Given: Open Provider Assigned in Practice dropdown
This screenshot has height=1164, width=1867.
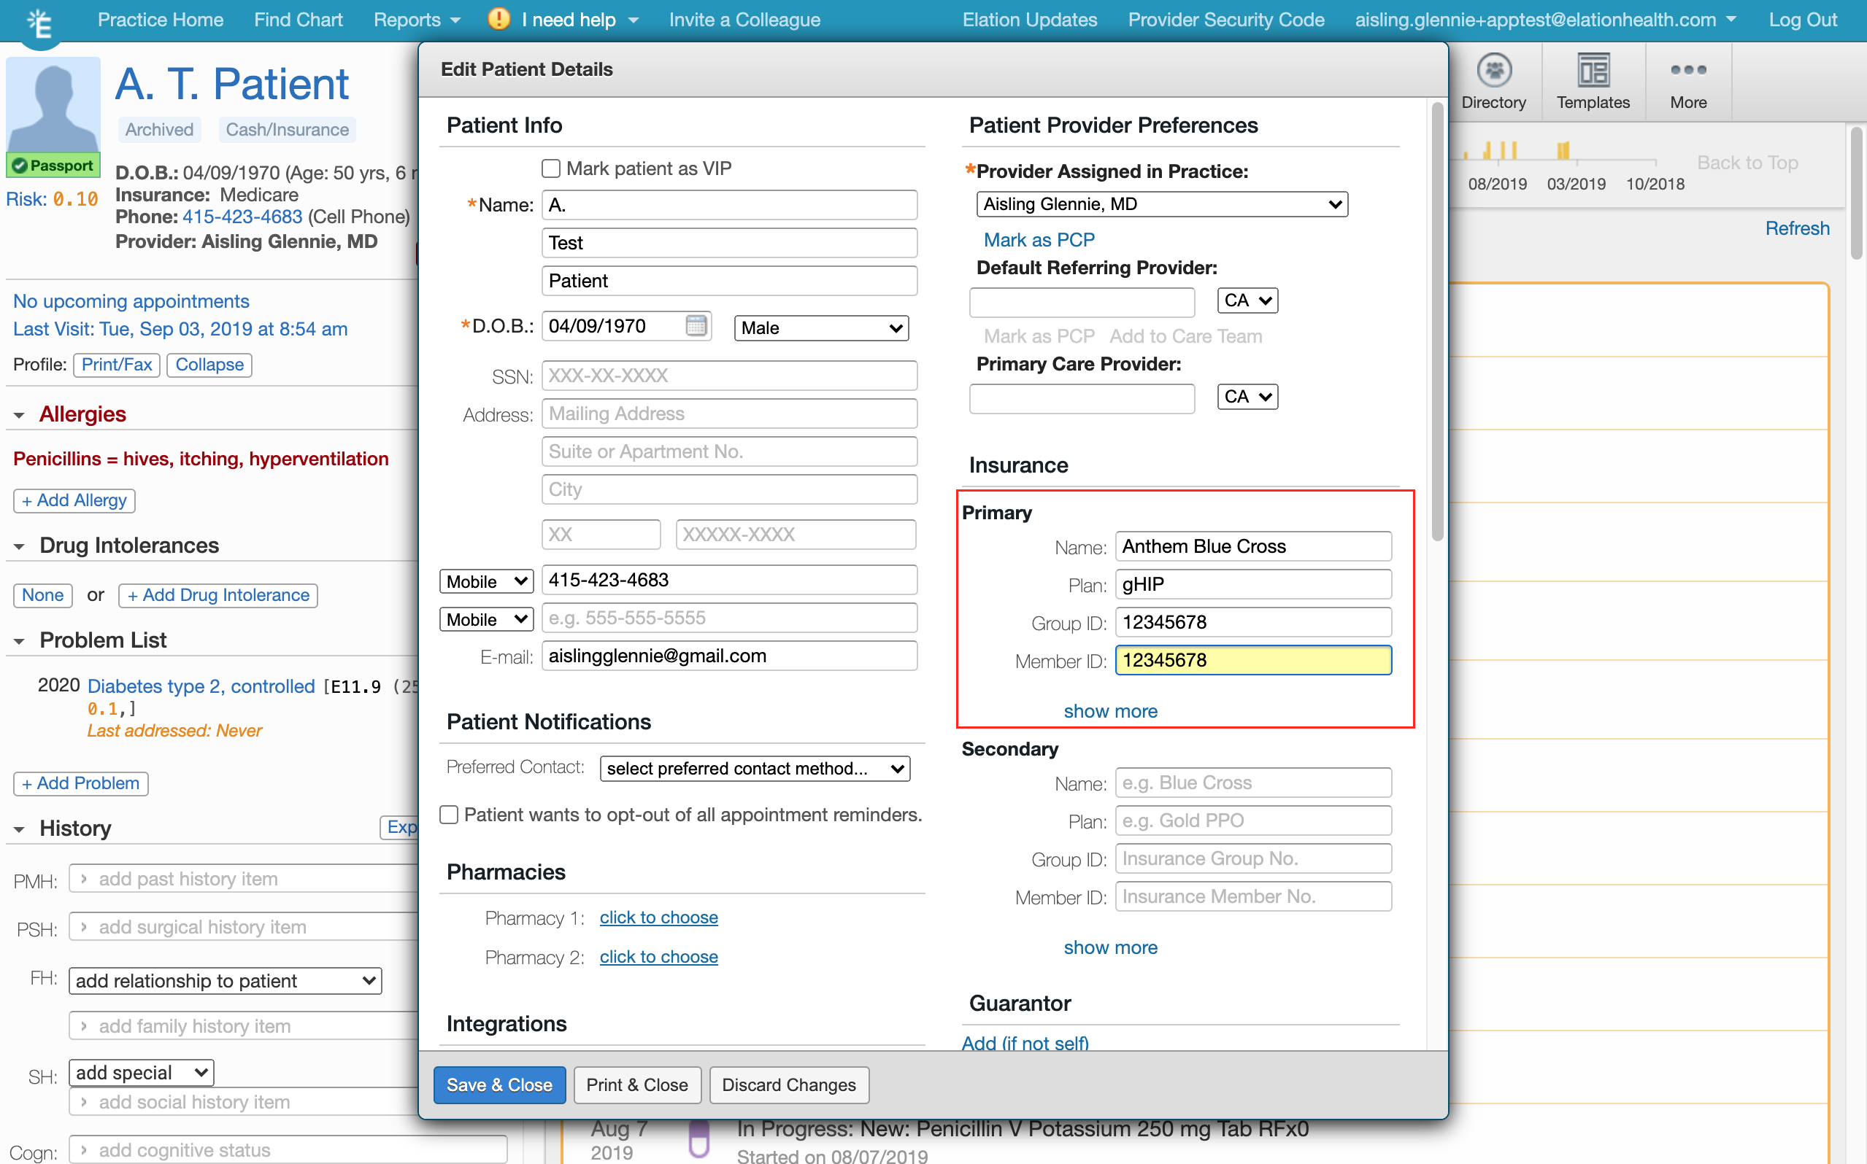Looking at the screenshot, I should click(x=1161, y=204).
